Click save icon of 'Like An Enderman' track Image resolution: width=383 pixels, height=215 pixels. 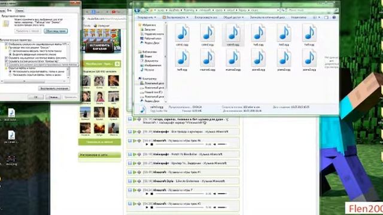click(x=130, y=181)
